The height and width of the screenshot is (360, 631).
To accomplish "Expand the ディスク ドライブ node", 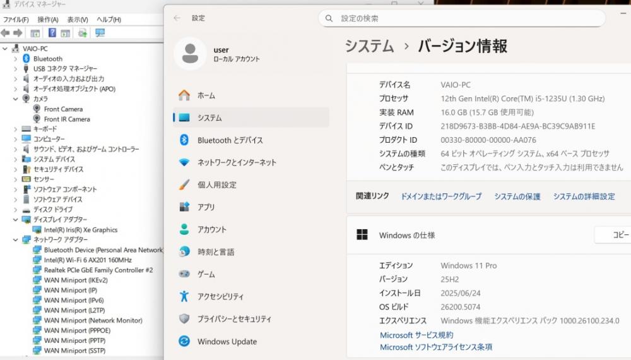I will [x=15, y=210].
